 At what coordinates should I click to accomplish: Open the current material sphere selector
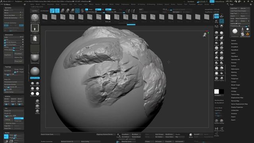35,58
